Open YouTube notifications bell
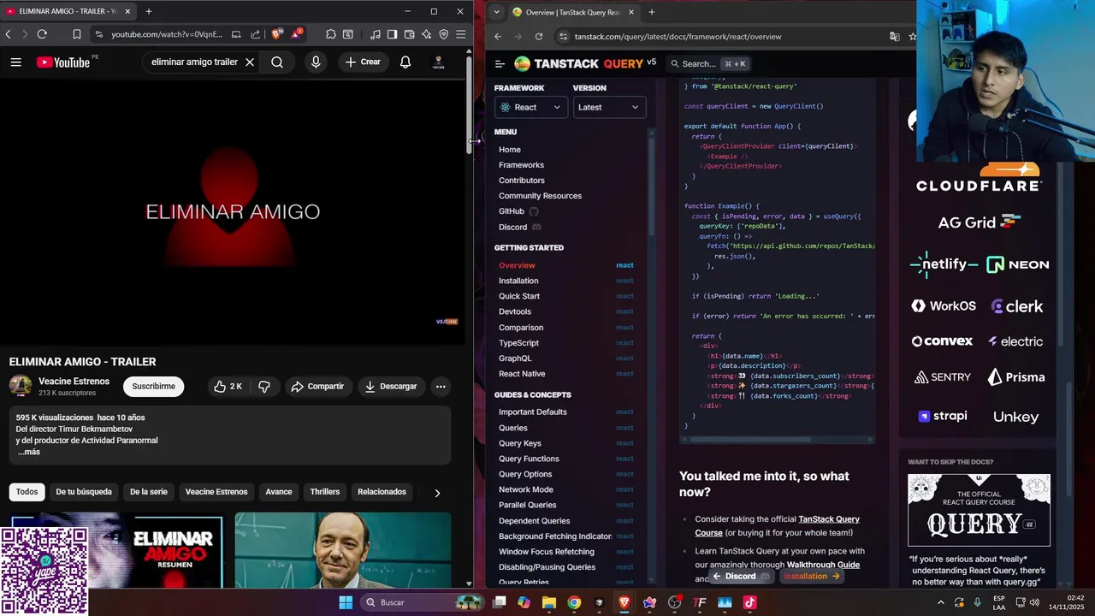 405,62
